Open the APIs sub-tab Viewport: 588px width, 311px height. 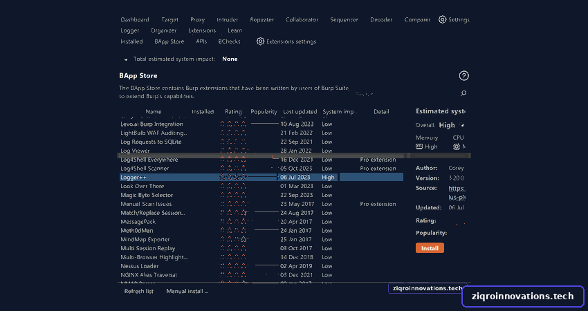(x=201, y=41)
